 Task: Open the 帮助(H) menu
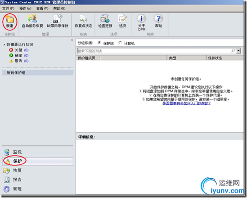point(59,9)
